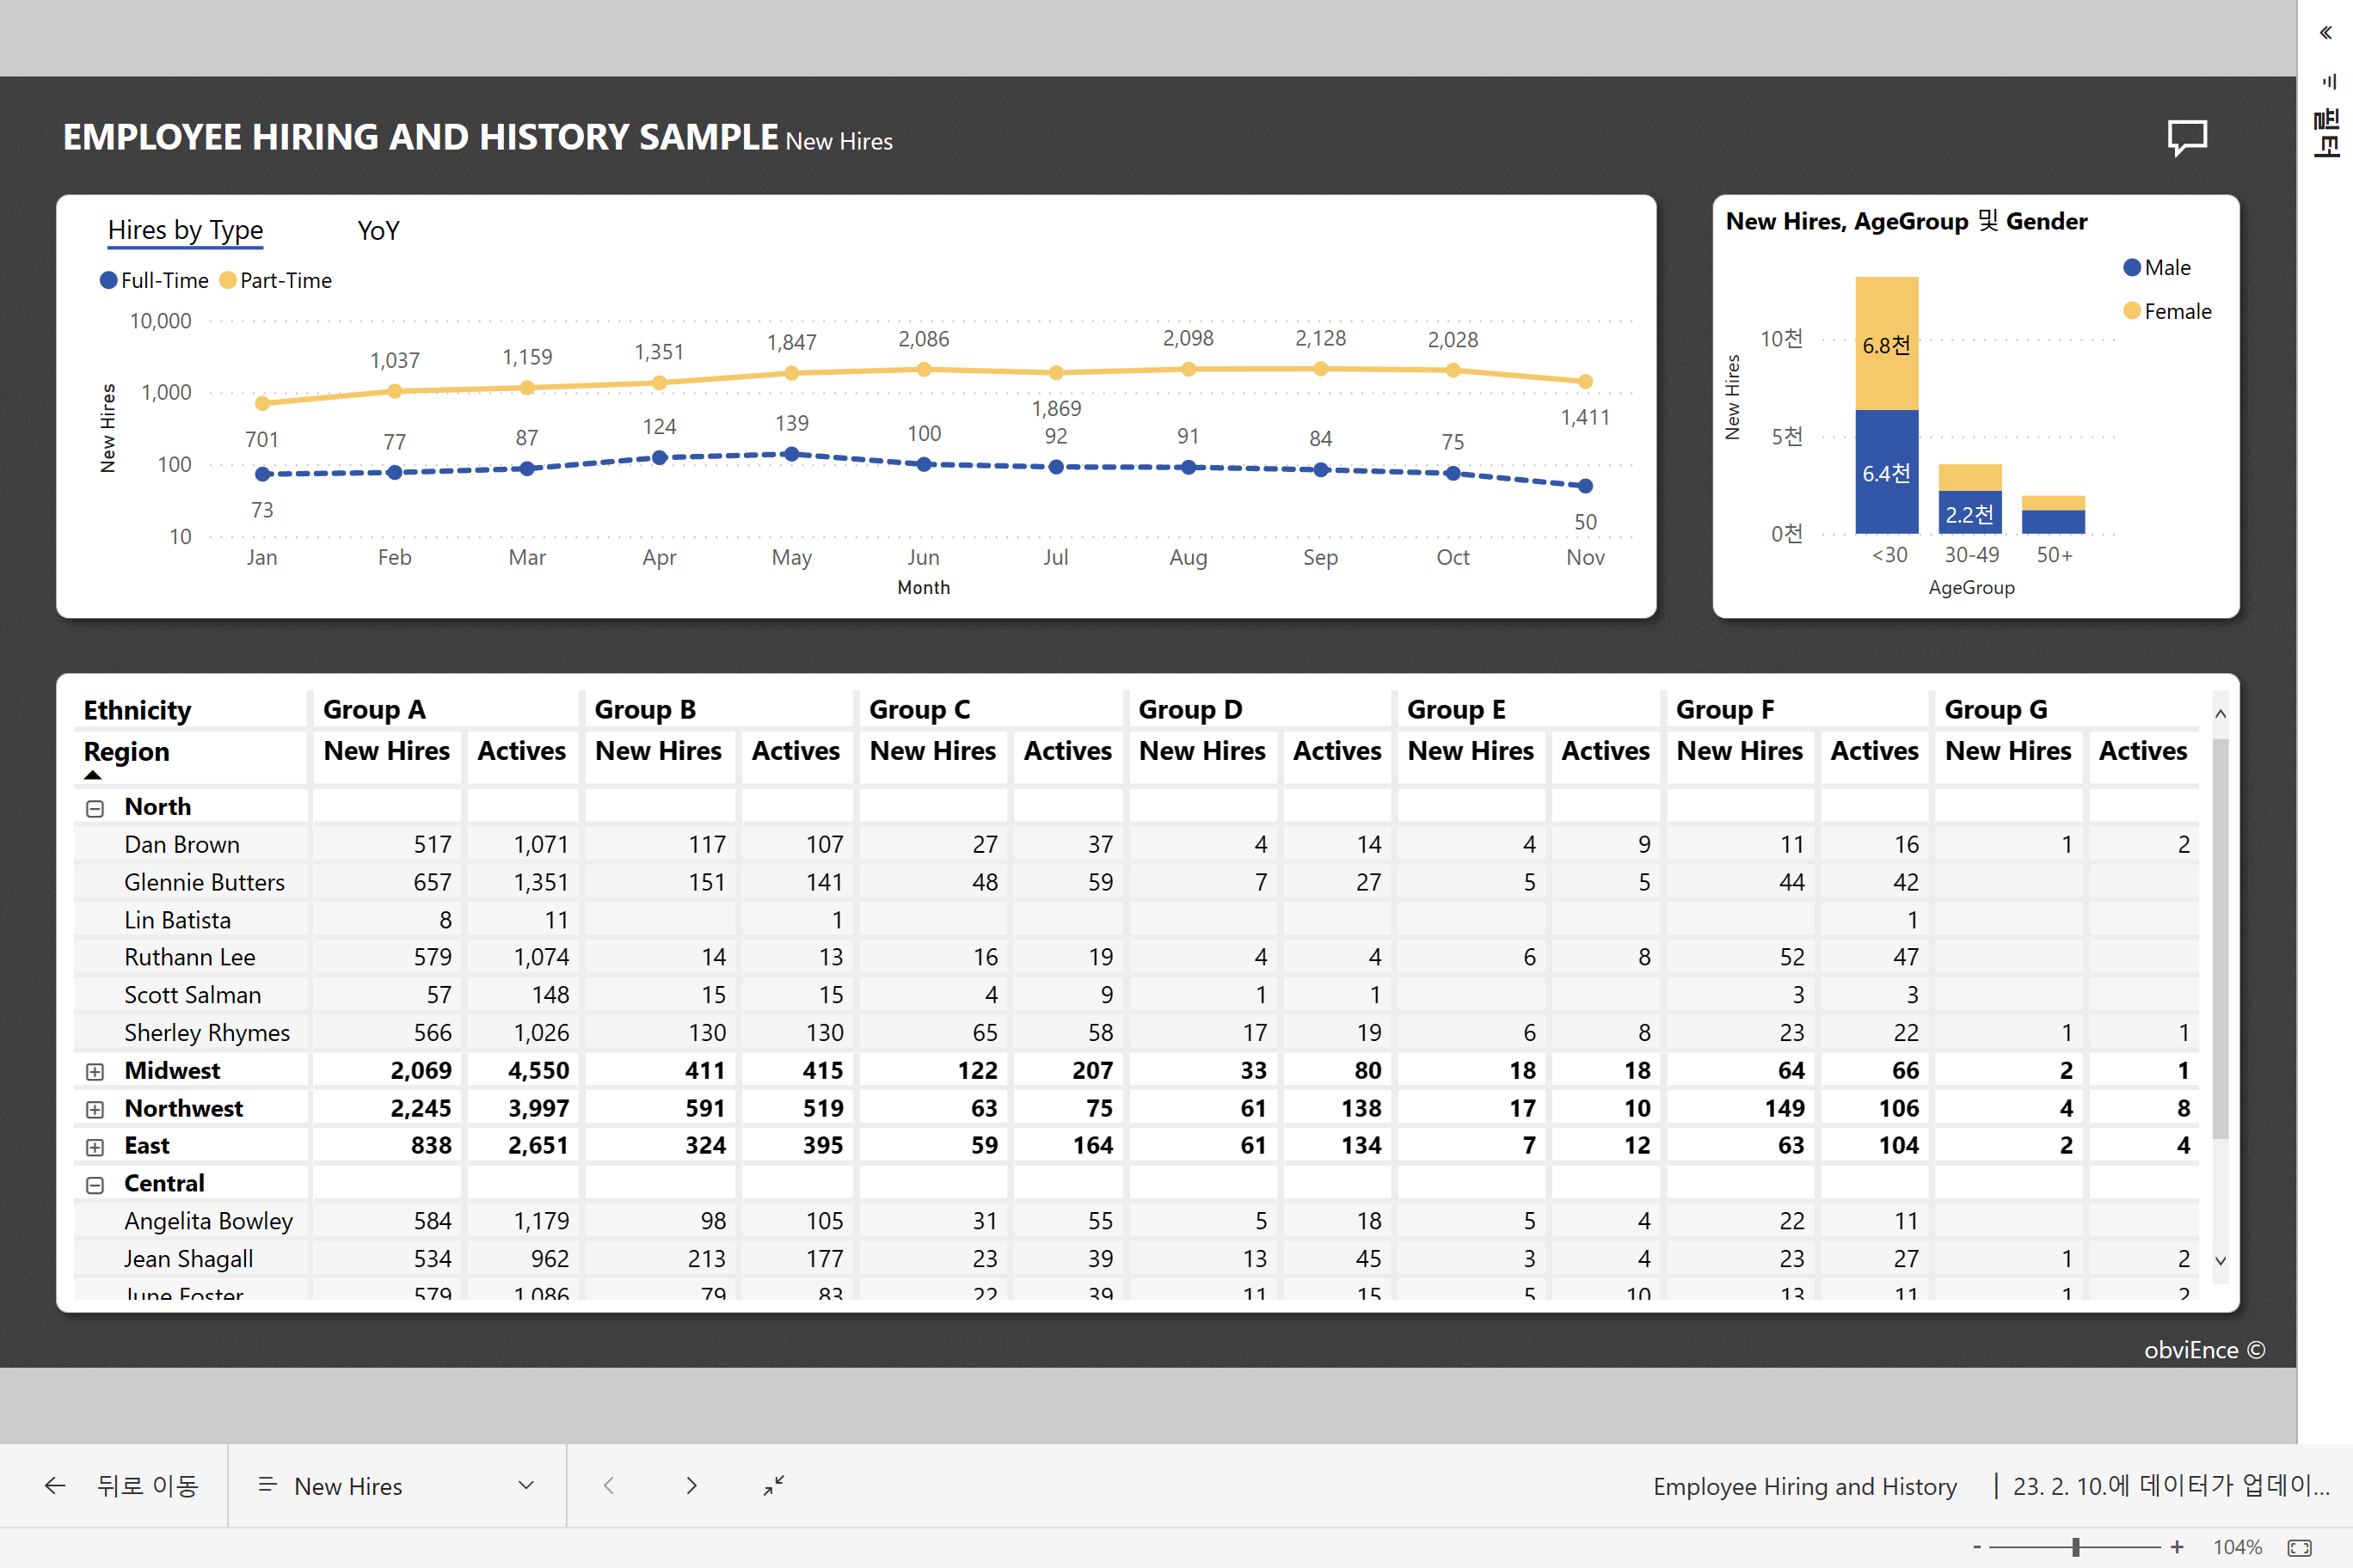Screen dimensions: 2353x1568
Task: Go to the previous report page
Action: pos(608,1486)
